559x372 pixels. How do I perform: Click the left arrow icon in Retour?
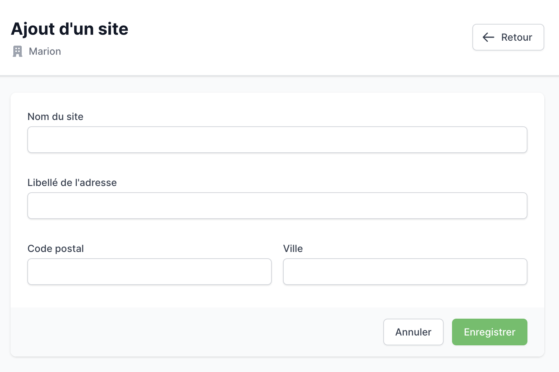[x=488, y=37]
